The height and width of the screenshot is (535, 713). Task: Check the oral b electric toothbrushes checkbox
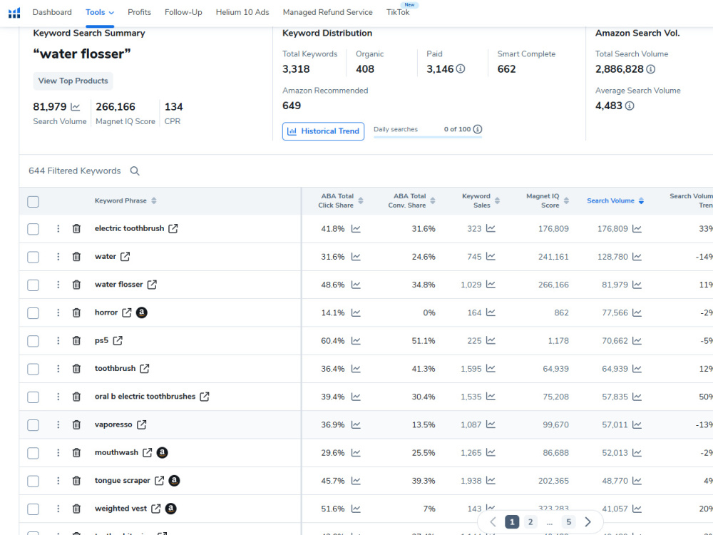34,397
